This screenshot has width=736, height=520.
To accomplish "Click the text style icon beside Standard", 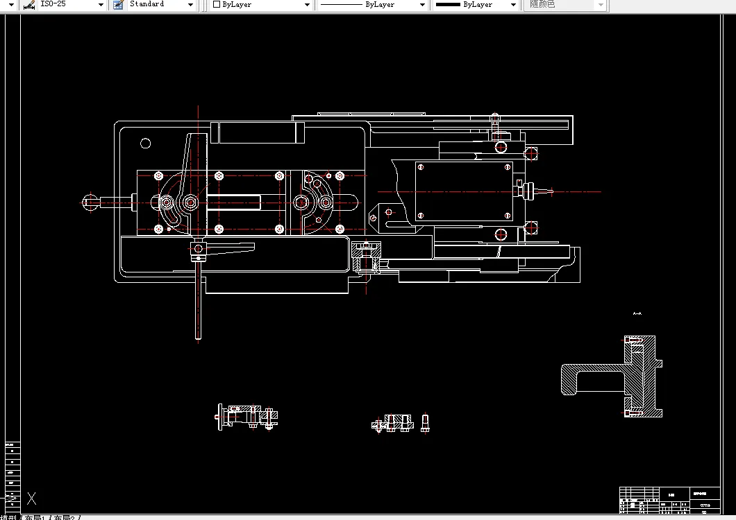I will coord(119,5).
